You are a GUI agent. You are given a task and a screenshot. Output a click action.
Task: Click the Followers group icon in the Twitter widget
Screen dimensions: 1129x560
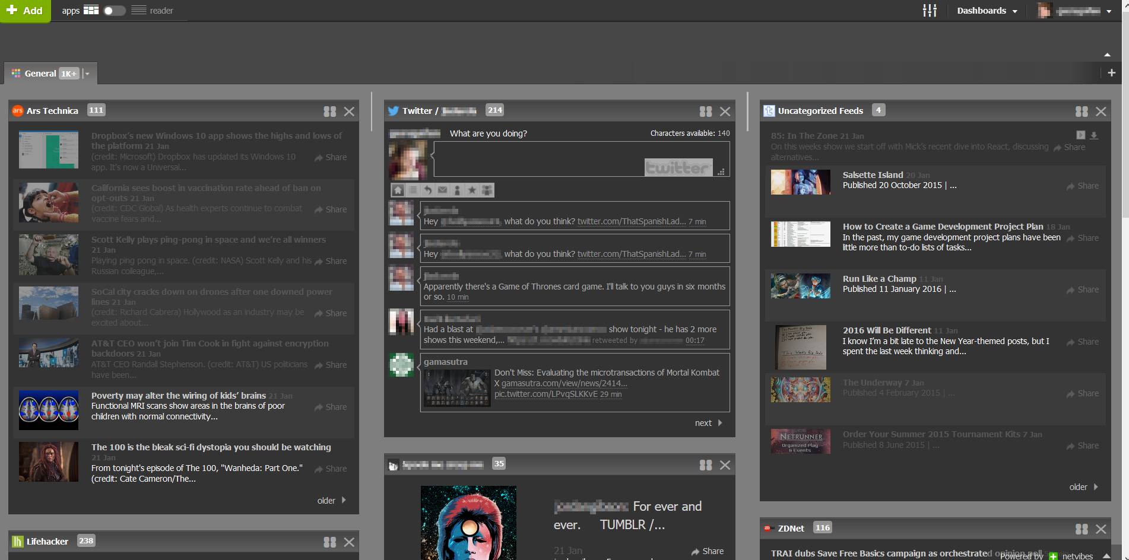tap(487, 190)
